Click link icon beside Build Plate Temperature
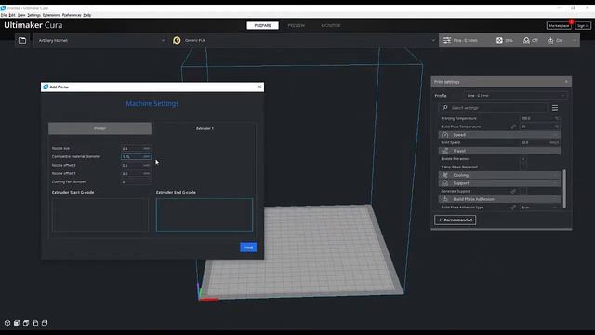595x335 pixels. tap(513, 127)
